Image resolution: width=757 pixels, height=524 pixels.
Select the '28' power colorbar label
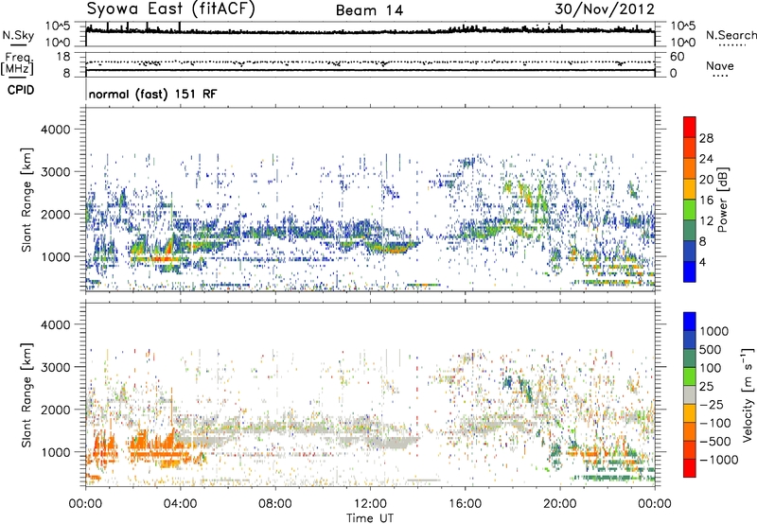tap(706, 138)
